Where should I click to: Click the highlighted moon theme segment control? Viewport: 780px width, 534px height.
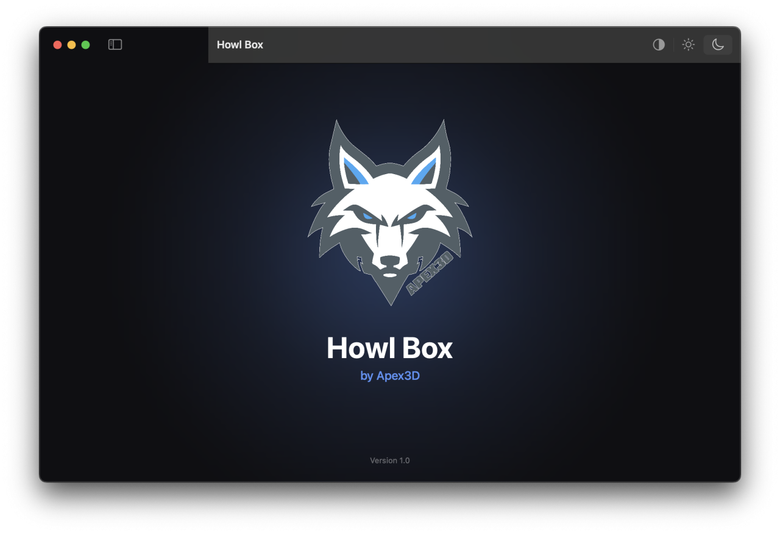pos(718,44)
